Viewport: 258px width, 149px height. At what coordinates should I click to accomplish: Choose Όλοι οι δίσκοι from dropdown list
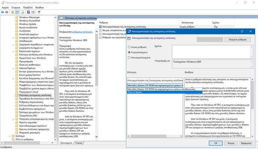click(165, 92)
